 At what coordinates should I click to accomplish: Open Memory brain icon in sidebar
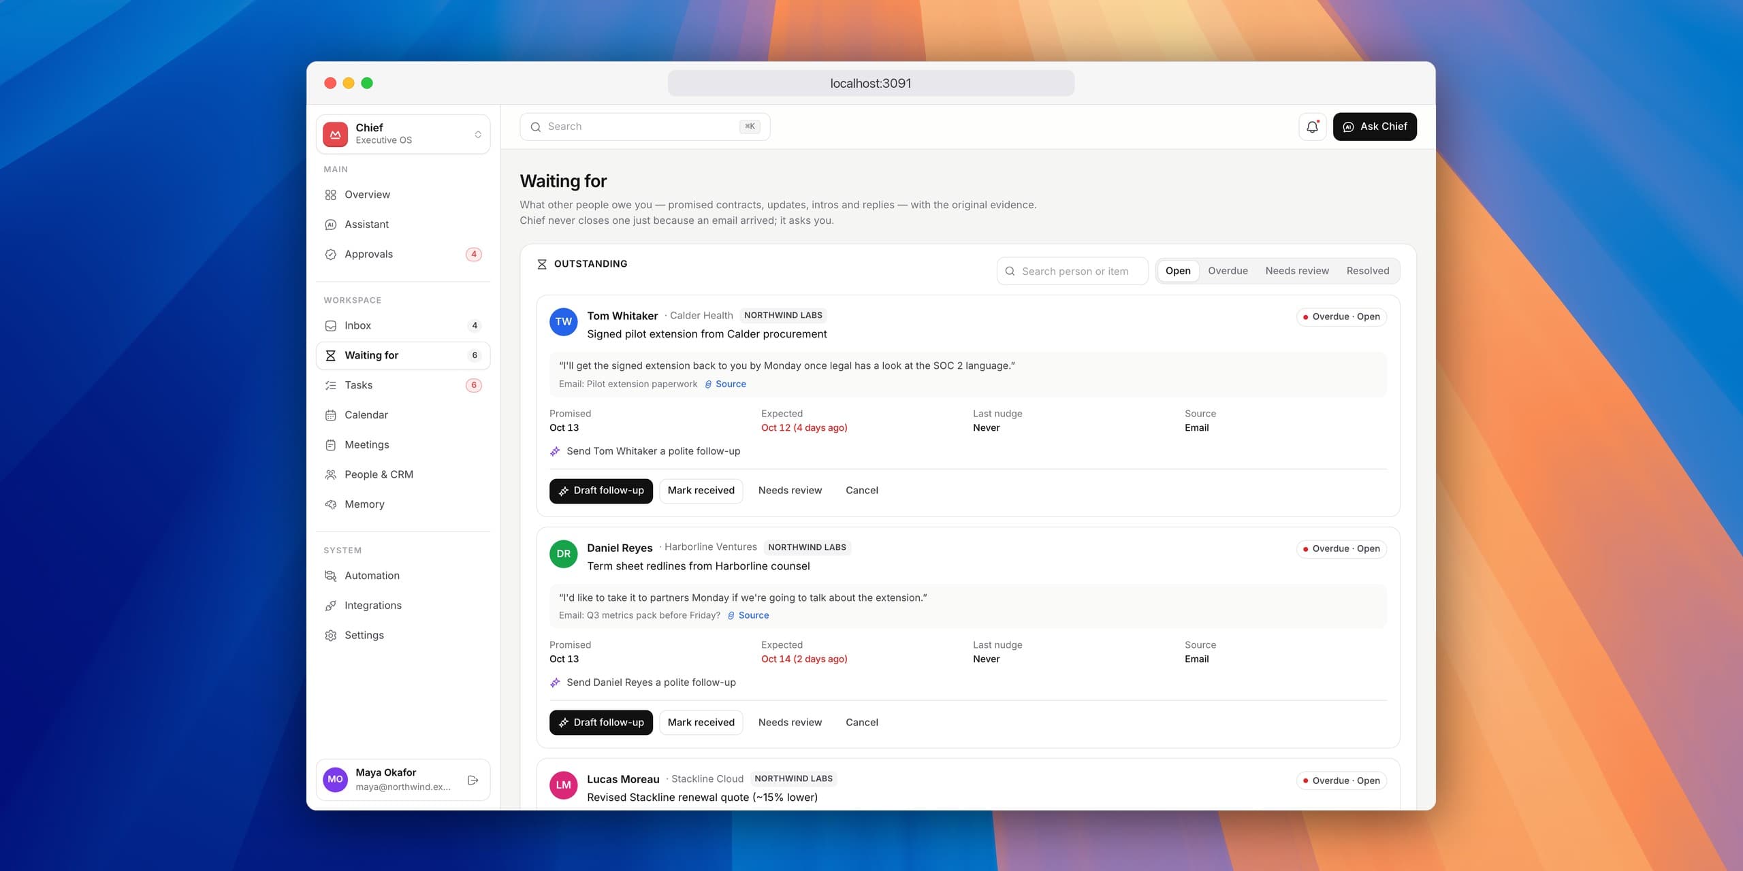[331, 504]
